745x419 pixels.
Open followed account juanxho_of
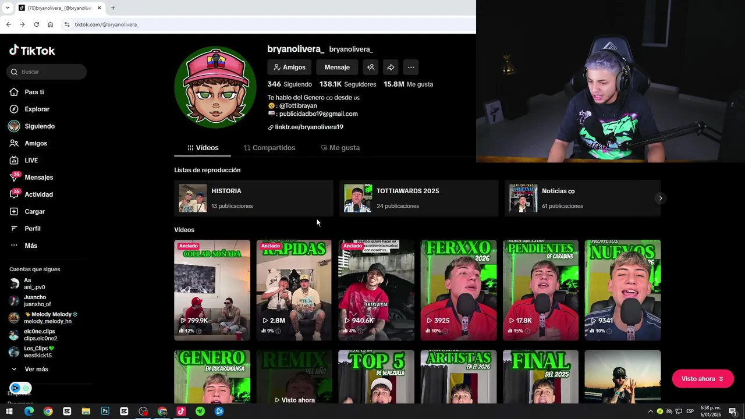pos(37,301)
